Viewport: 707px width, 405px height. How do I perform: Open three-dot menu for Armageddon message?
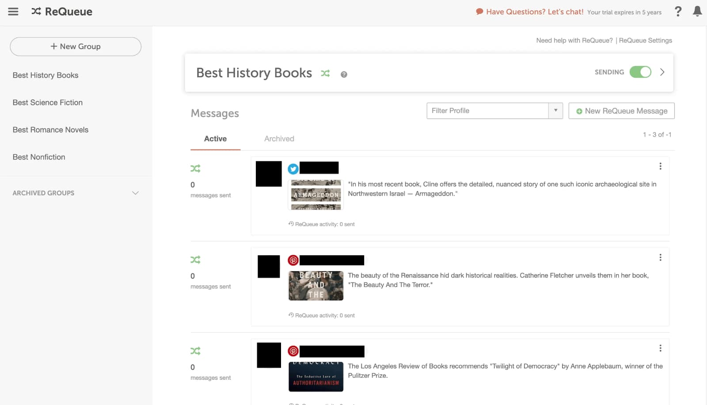(x=660, y=166)
